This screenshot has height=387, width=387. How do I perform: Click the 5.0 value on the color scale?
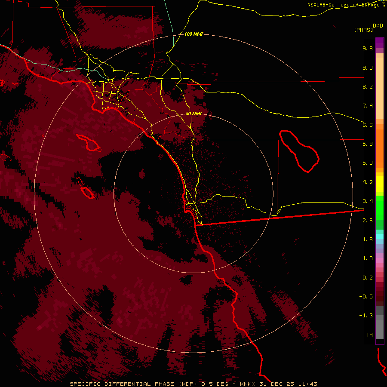[368, 163]
